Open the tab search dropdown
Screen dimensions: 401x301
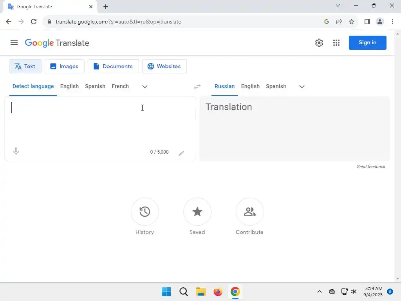pos(338,5)
